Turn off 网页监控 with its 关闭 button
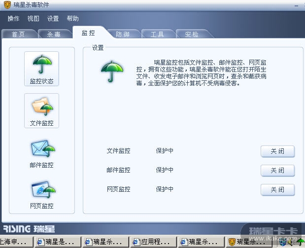The image size is (305, 248). click(277, 189)
